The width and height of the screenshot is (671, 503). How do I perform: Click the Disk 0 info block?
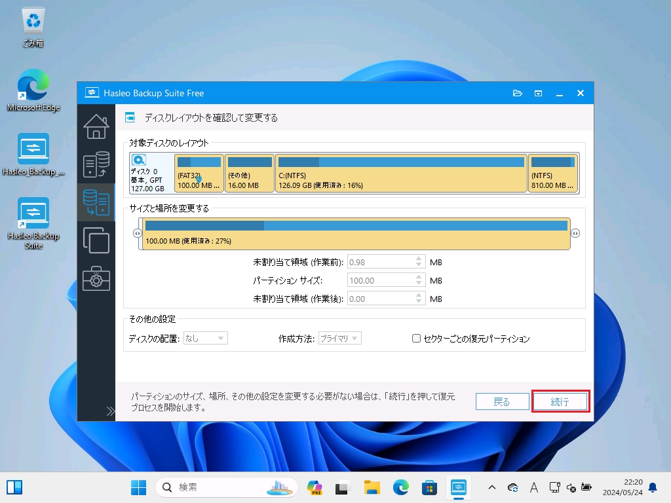(151, 173)
